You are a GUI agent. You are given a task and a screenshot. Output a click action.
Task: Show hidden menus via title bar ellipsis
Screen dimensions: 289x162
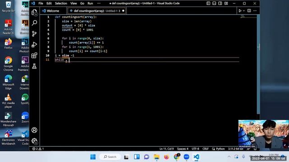pos(99,3)
